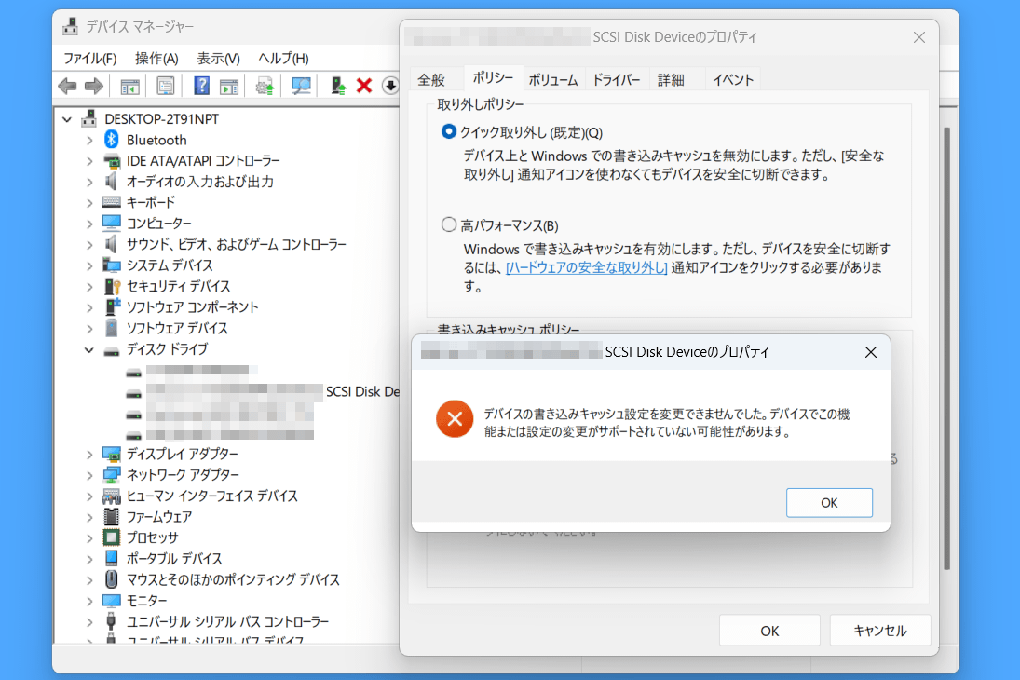Select the ソフトウェア コンポーネント category icon

(x=112, y=306)
